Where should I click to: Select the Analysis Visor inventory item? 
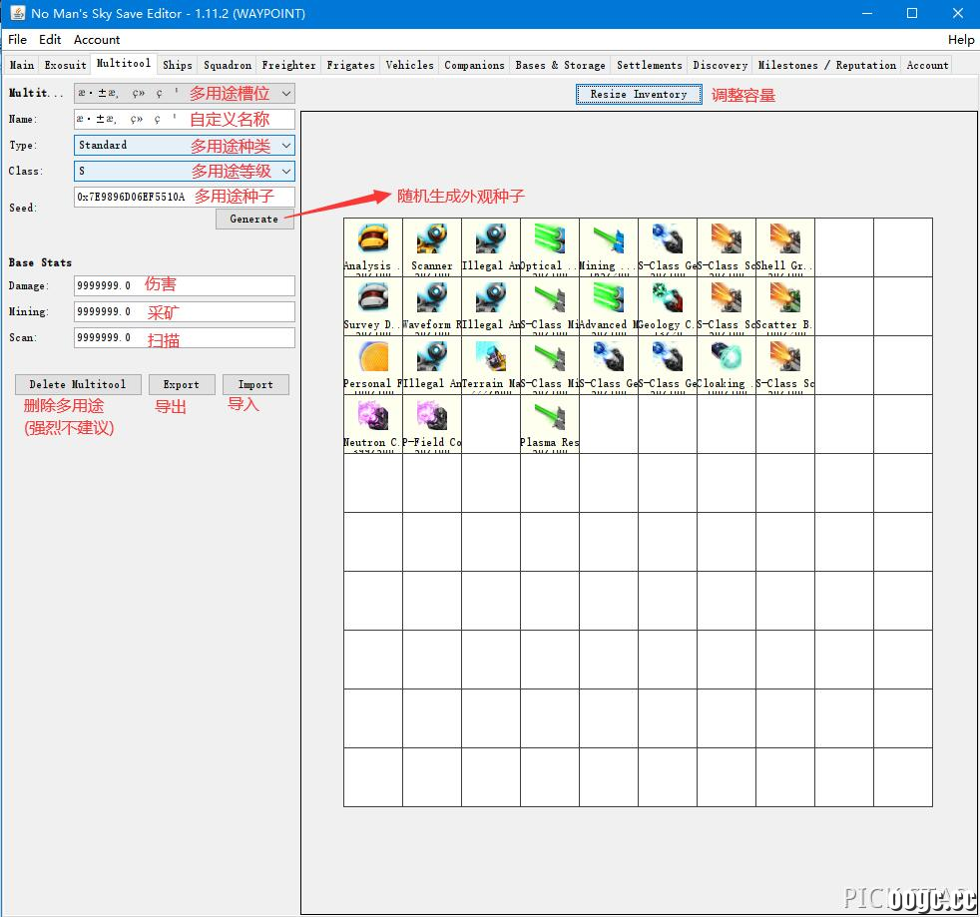[373, 247]
